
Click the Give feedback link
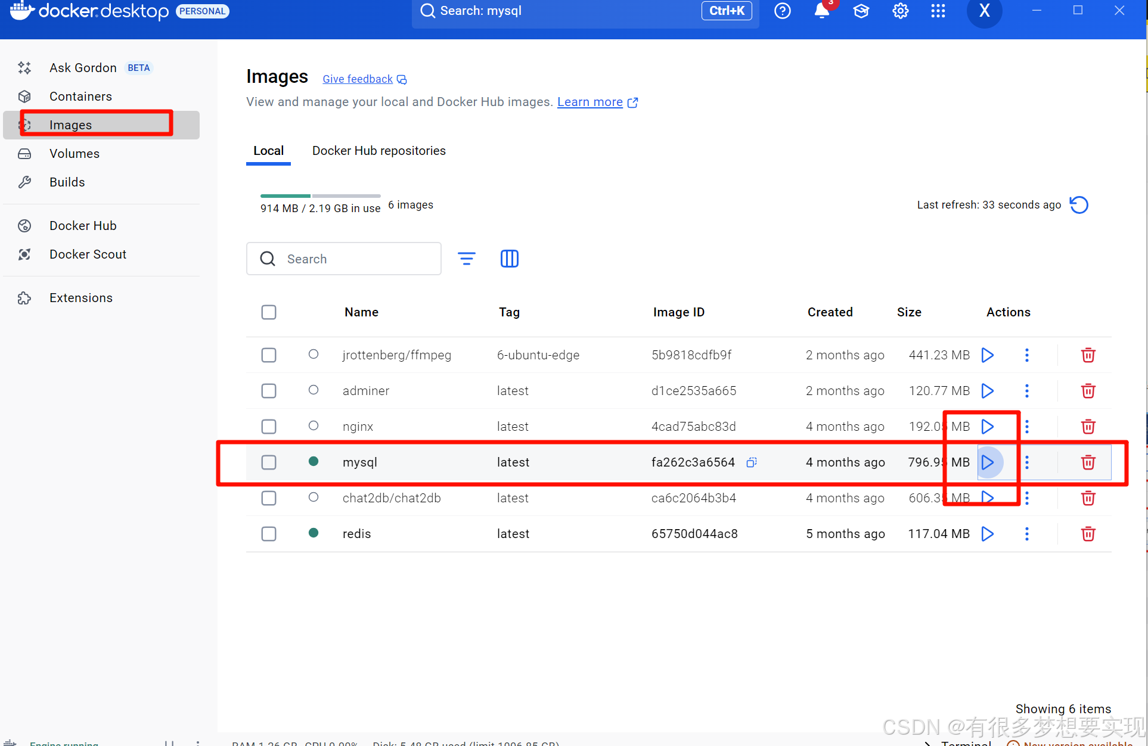click(x=358, y=79)
